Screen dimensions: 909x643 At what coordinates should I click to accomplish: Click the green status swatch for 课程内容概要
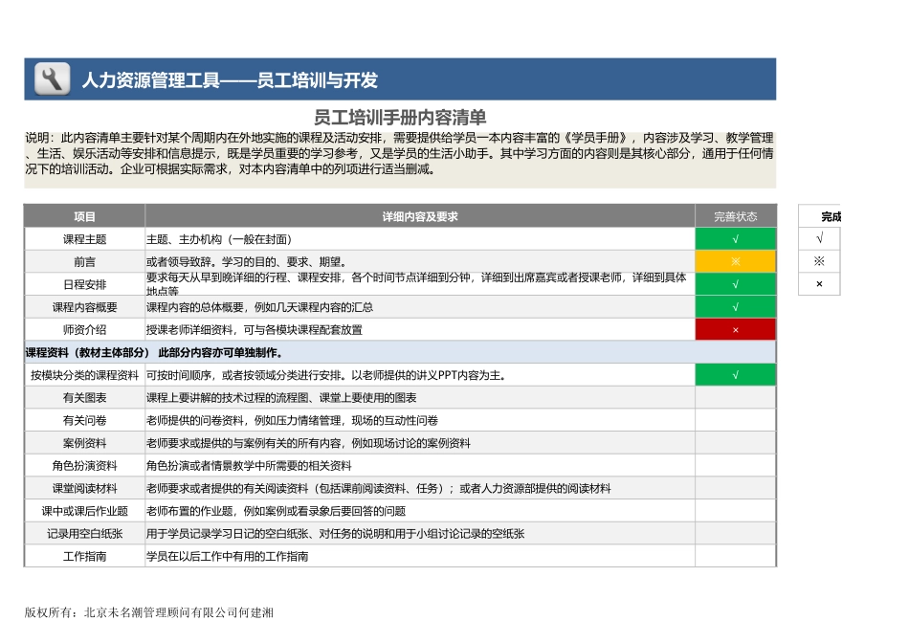(735, 306)
